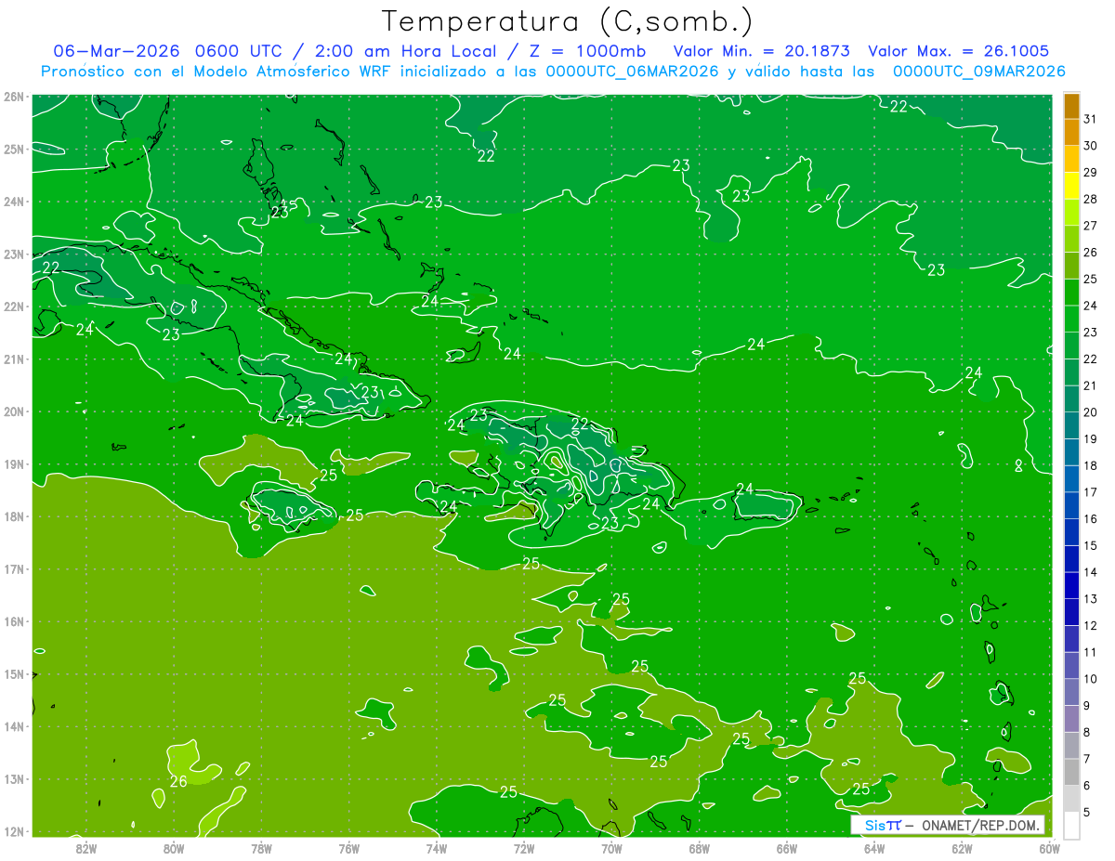Click the "Valor Min. = 20.1873" value
This screenshot has height=861, width=1115.
point(761,51)
